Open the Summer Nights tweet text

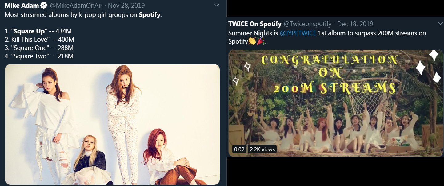pos(327,33)
